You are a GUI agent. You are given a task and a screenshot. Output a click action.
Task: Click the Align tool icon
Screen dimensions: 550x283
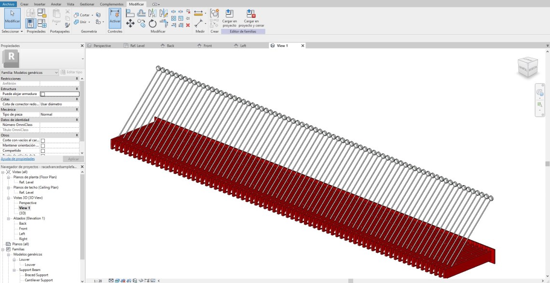coord(130,13)
